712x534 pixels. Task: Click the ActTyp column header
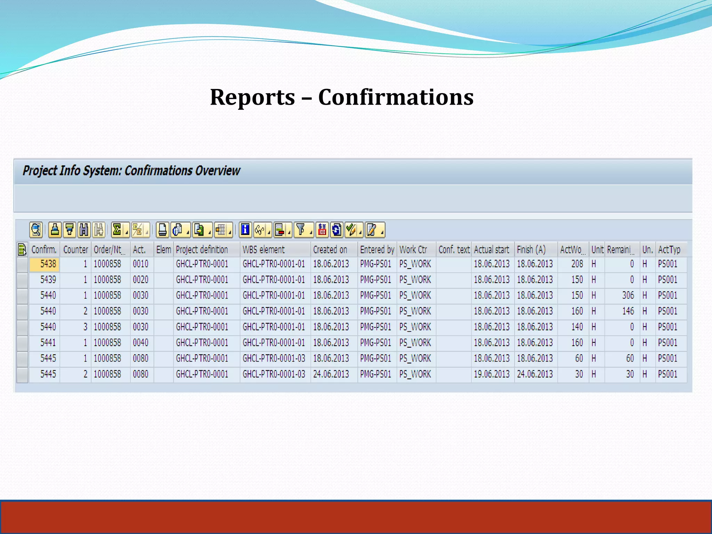click(x=671, y=249)
